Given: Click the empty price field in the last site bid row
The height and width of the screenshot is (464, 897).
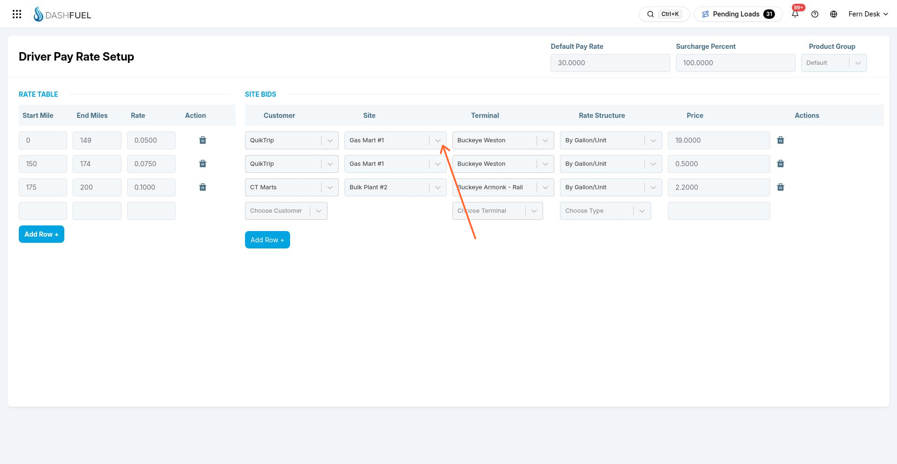Looking at the screenshot, I should pos(719,211).
